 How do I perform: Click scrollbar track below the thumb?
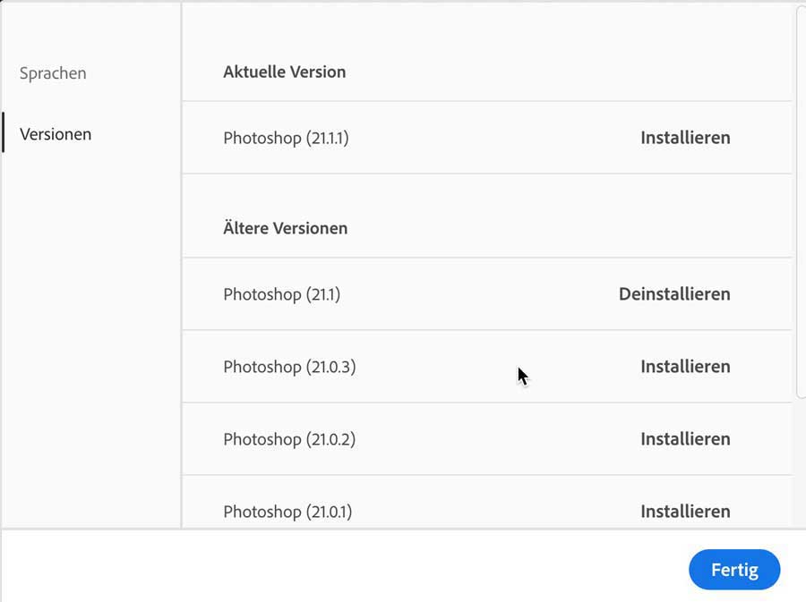pos(801,465)
